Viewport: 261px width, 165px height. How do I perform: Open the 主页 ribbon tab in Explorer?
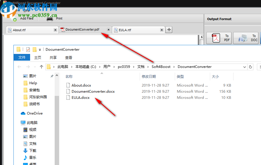coord(38,57)
